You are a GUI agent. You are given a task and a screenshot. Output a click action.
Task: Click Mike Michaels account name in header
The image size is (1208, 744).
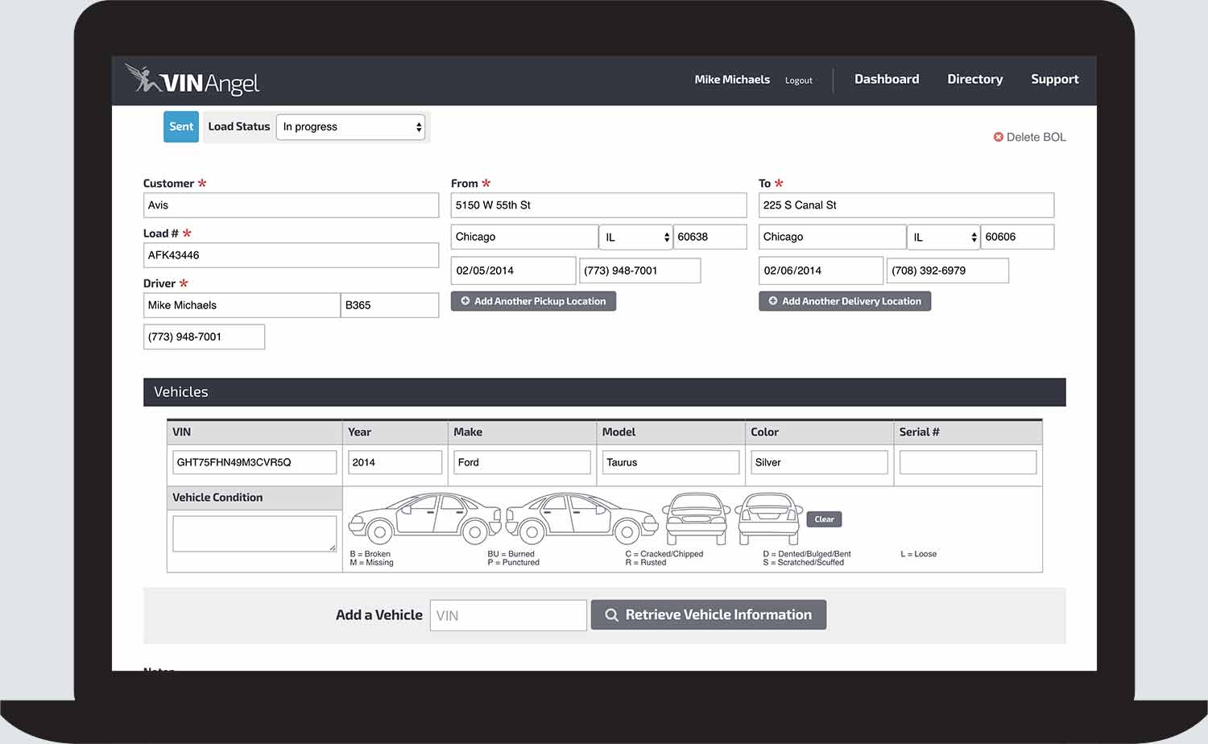tap(731, 79)
